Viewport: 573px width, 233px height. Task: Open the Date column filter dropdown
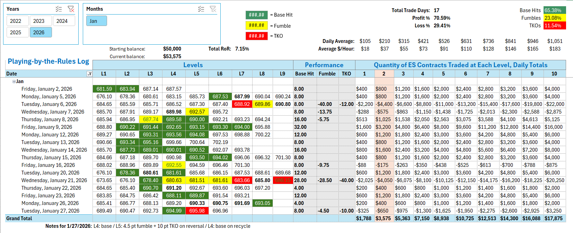89,74
